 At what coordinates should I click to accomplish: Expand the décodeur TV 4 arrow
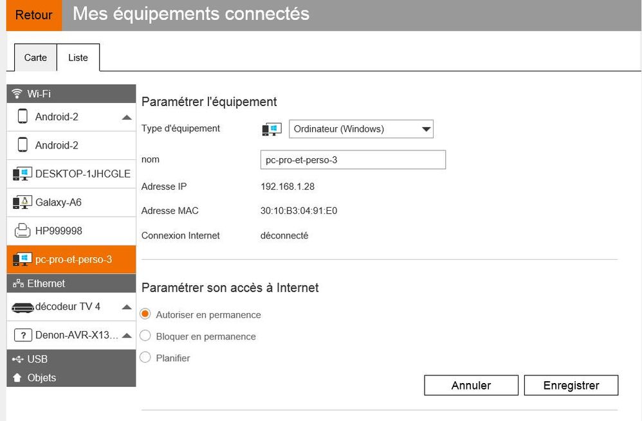[127, 307]
